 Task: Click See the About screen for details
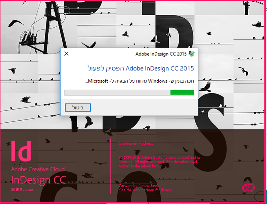pyautogui.click(x=145, y=190)
